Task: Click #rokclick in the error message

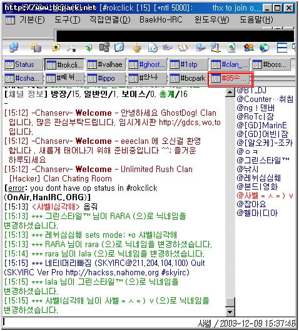Action: coord(141,188)
